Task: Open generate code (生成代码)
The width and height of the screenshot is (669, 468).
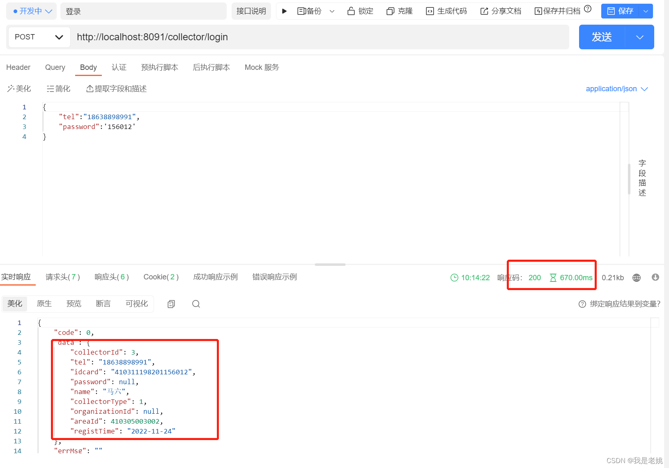Action: 446,11
